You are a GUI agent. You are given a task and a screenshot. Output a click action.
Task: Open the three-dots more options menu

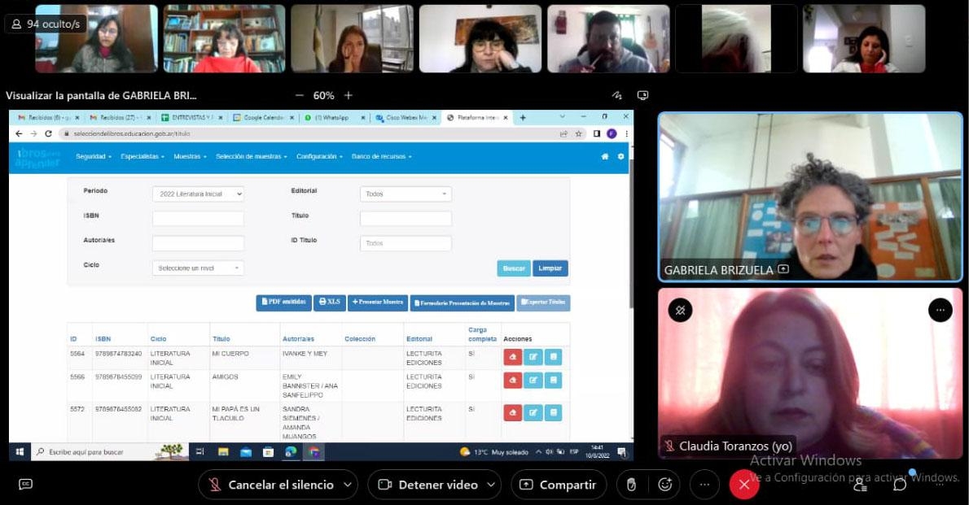(x=704, y=485)
